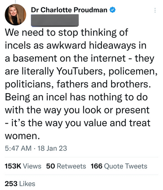
Task: Open the Dr Charlotte Proudman profile name
Action: click(x=69, y=10)
